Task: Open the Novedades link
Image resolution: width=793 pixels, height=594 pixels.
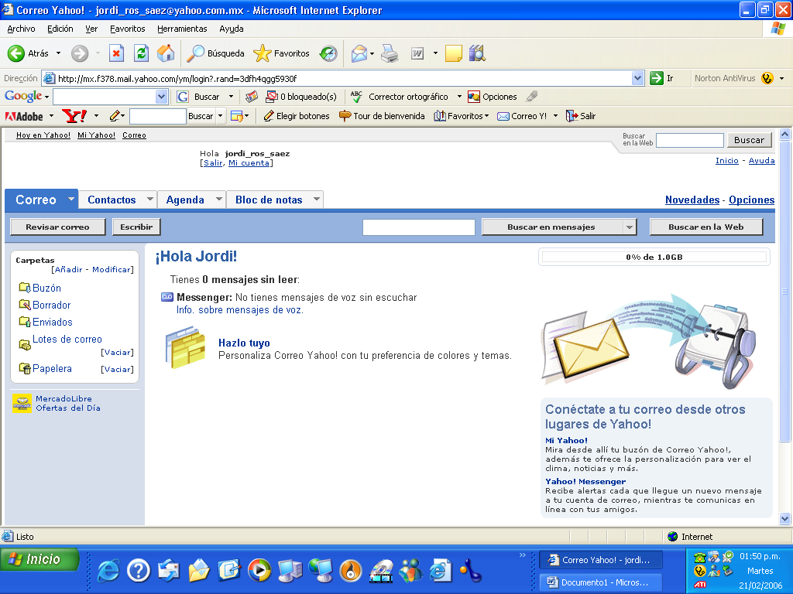Action: [692, 200]
